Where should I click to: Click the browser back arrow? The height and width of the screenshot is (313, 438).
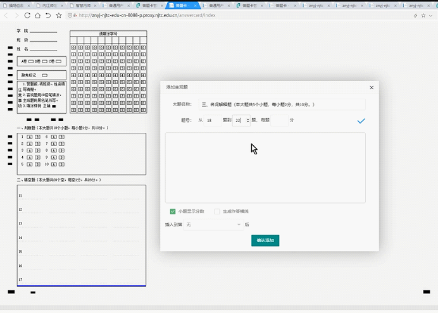6,15
